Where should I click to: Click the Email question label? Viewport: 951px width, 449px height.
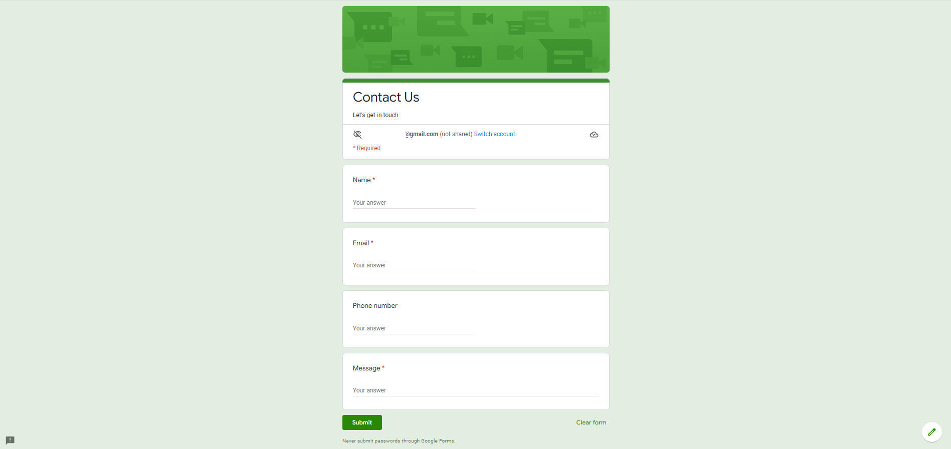(361, 243)
